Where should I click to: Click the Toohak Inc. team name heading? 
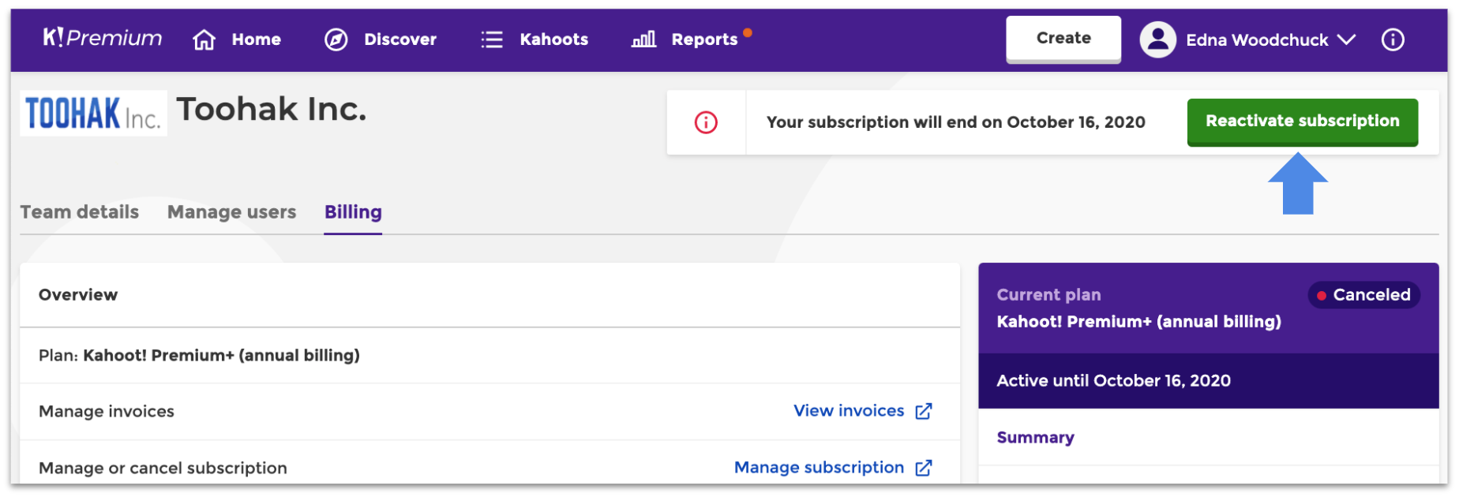pyautogui.click(x=272, y=109)
